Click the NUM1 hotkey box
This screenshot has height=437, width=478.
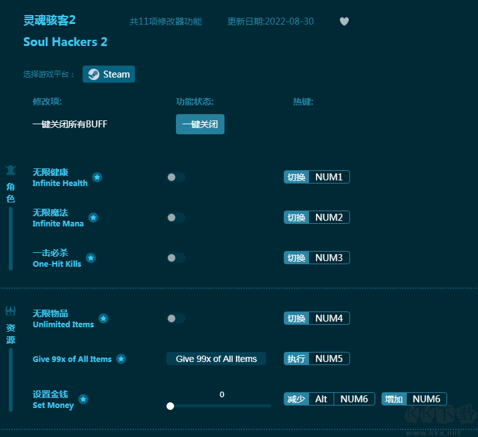click(x=329, y=177)
